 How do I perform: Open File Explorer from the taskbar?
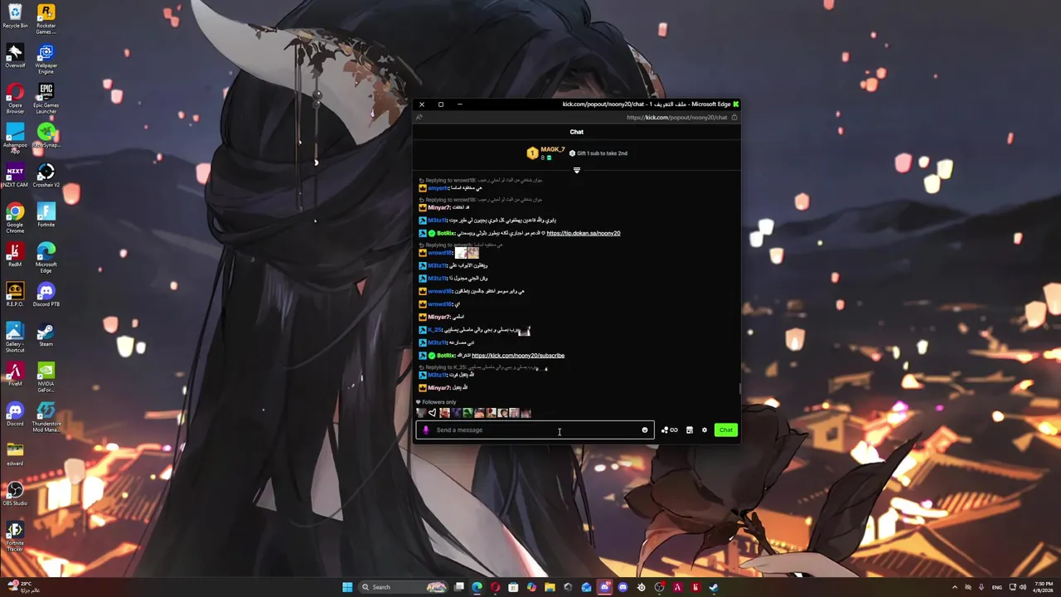click(x=550, y=587)
